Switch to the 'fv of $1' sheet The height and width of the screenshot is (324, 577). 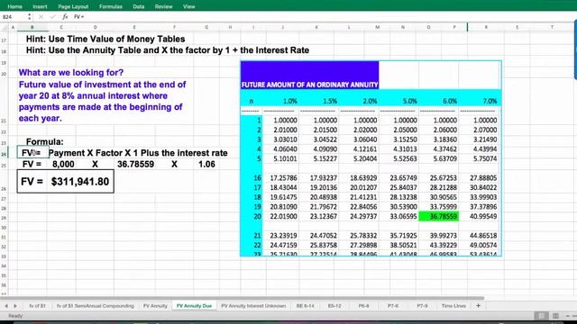click(37, 306)
